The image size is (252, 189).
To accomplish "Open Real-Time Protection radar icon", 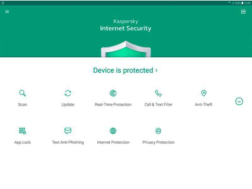I will (x=113, y=93).
